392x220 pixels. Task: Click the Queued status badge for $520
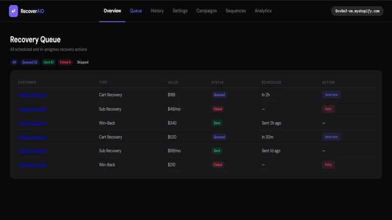pos(219,137)
